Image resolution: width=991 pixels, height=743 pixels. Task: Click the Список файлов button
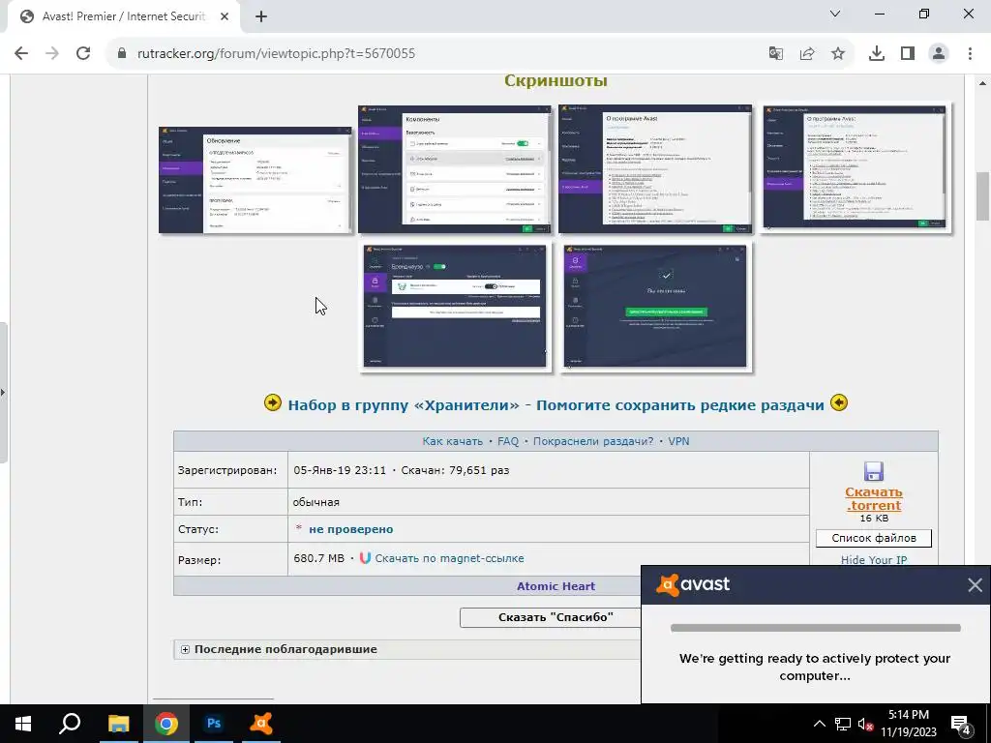(874, 538)
